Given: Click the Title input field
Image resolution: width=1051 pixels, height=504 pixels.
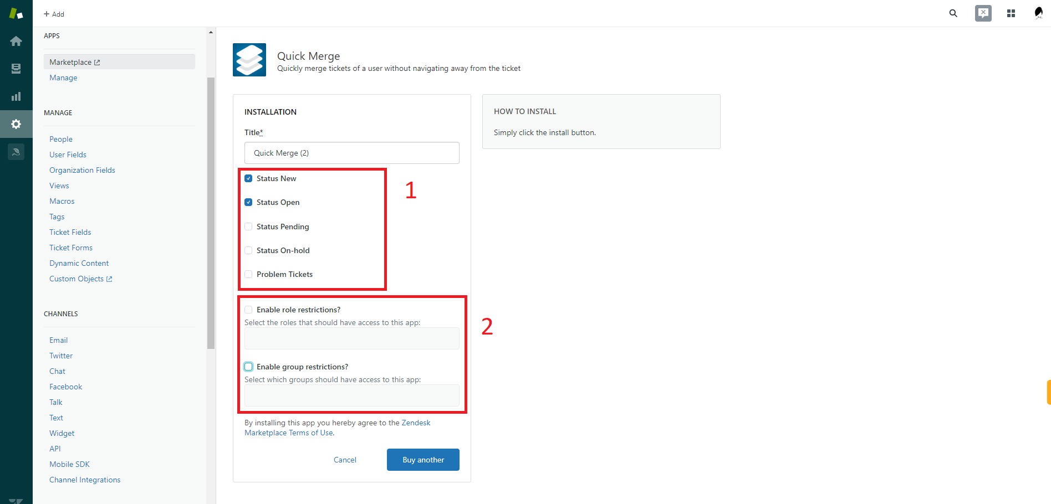Looking at the screenshot, I should (351, 153).
